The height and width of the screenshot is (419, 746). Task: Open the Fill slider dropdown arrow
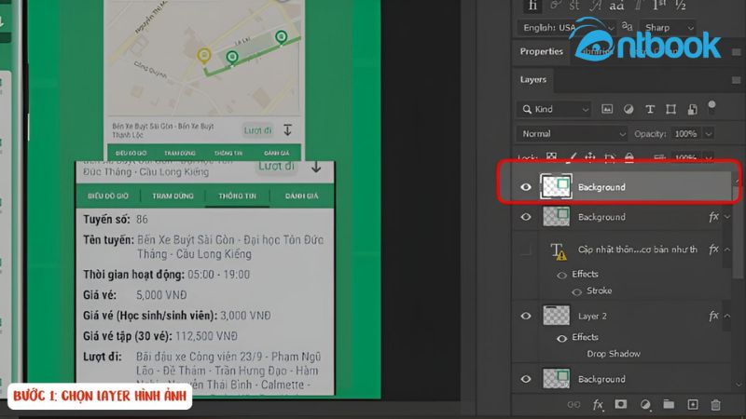point(709,156)
